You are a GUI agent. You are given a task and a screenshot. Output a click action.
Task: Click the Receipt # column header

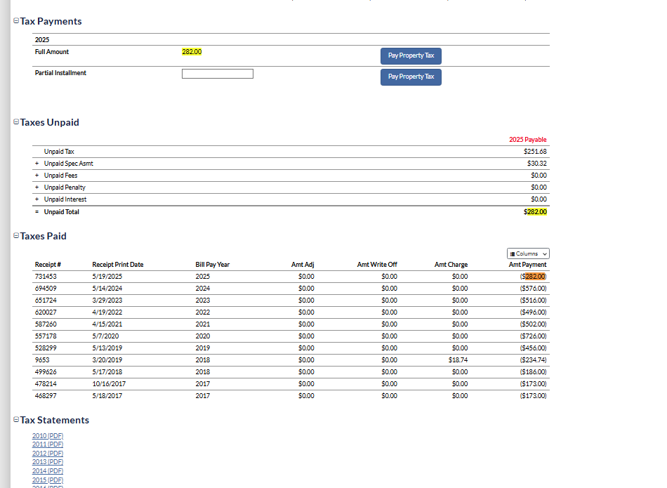[x=48, y=265]
